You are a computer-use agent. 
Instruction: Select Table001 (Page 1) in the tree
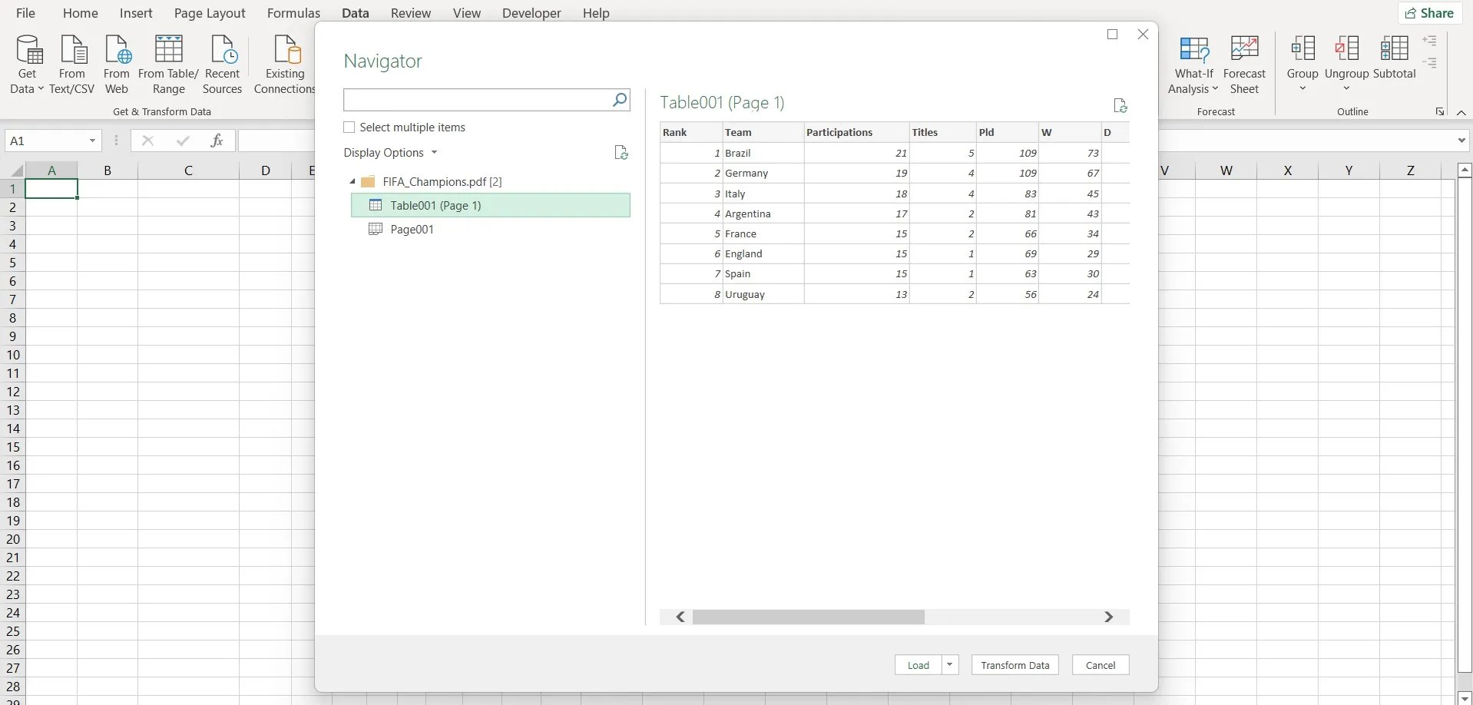tap(491, 205)
